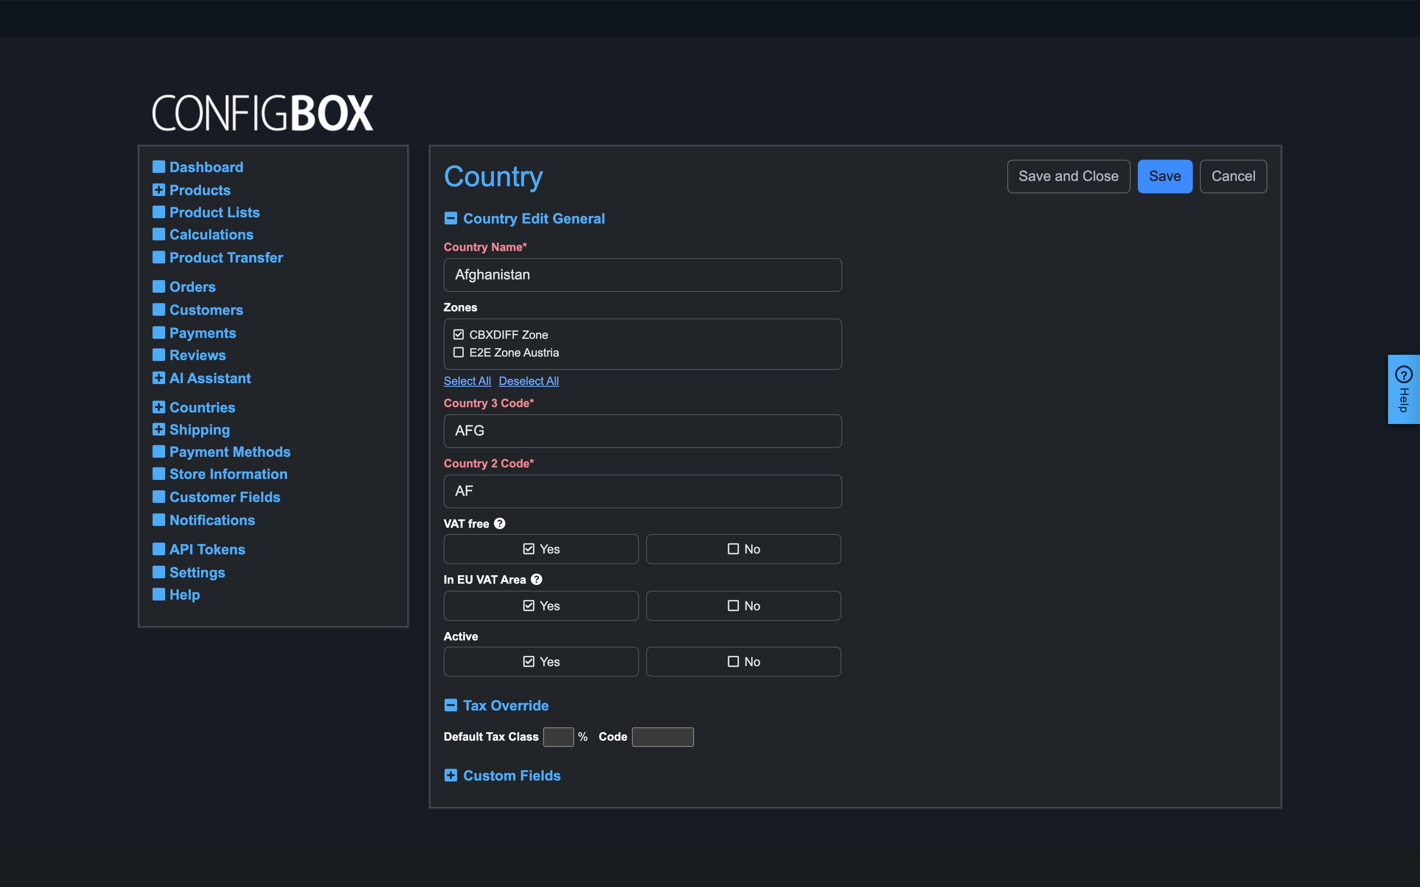Click the Deselect All zones link
This screenshot has height=887, width=1420.
pyautogui.click(x=529, y=381)
